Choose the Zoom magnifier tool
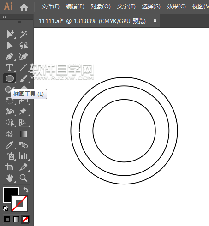209x226 pixels. (24, 178)
